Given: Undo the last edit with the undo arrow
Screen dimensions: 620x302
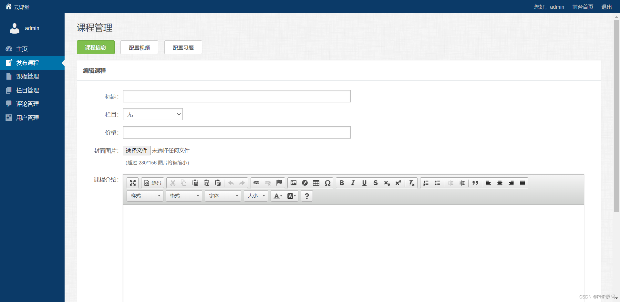Looking at the screenshot, I should tap(231, 183).
